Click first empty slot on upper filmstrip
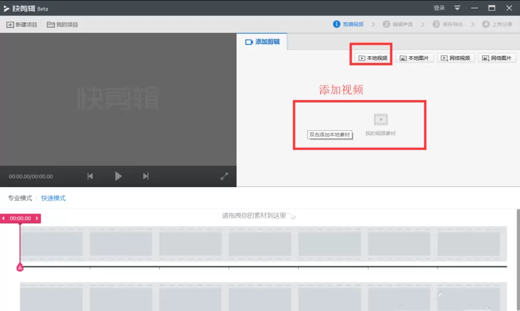Viewport: 520px width, 311px height. point(52,244)
